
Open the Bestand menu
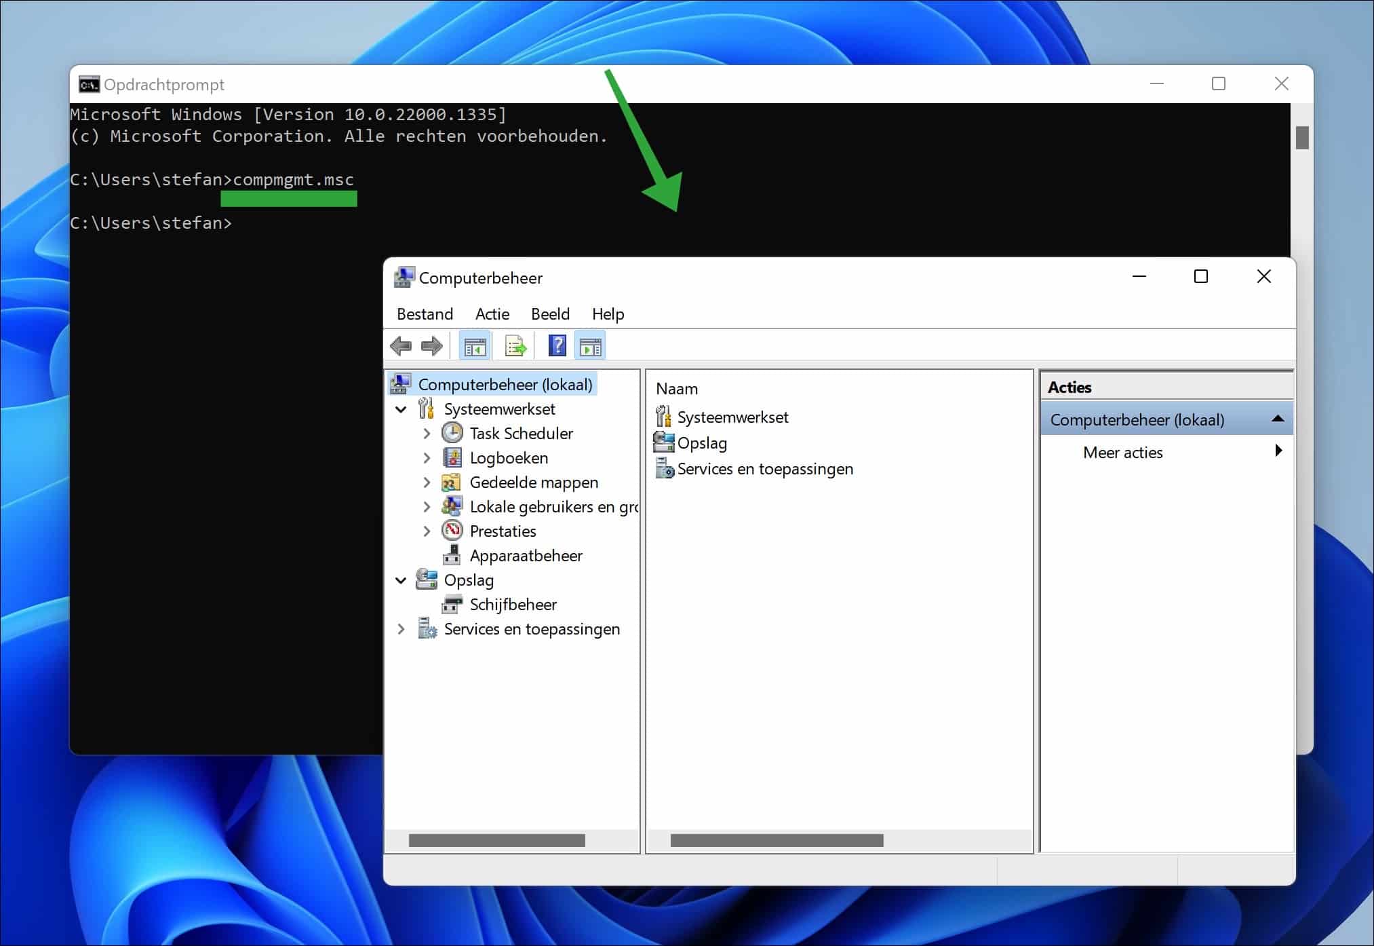pyautogui.click(x=425, y=314)
